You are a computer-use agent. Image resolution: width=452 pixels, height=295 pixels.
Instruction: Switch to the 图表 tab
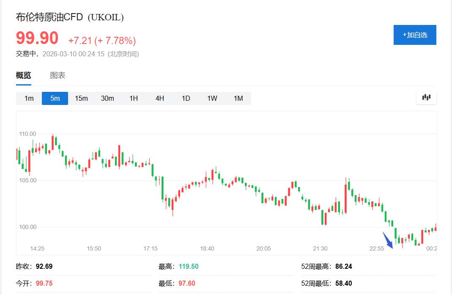point(58,75)
